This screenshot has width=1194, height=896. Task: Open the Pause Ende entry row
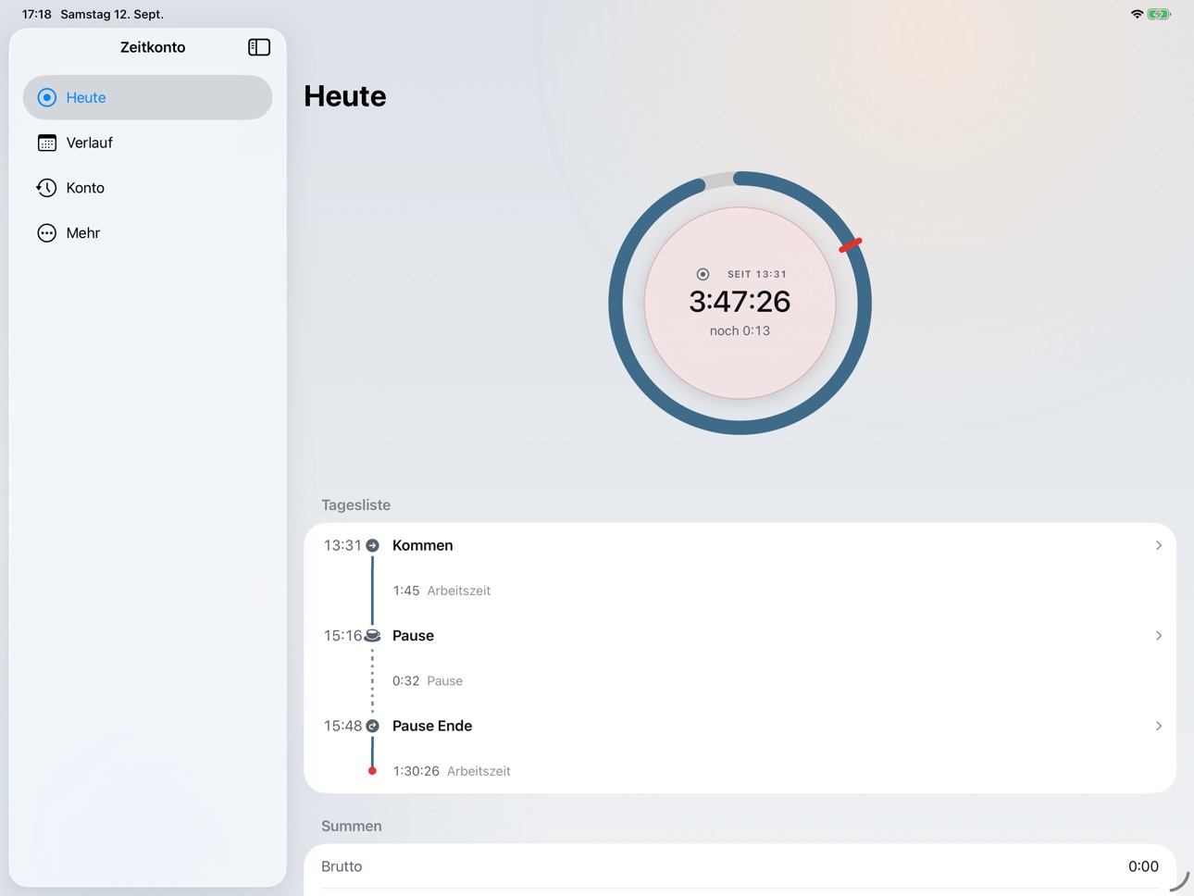coord(740,727)
